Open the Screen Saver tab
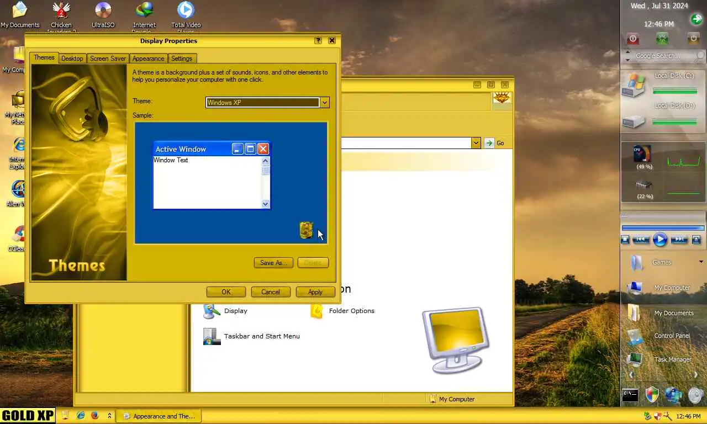 point(108,59)
